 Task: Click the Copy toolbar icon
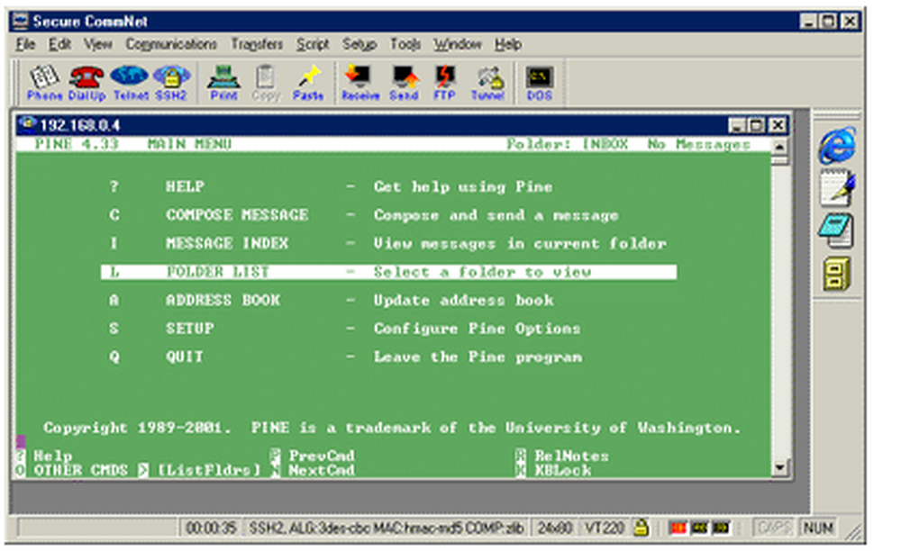[x=266, y=83]
